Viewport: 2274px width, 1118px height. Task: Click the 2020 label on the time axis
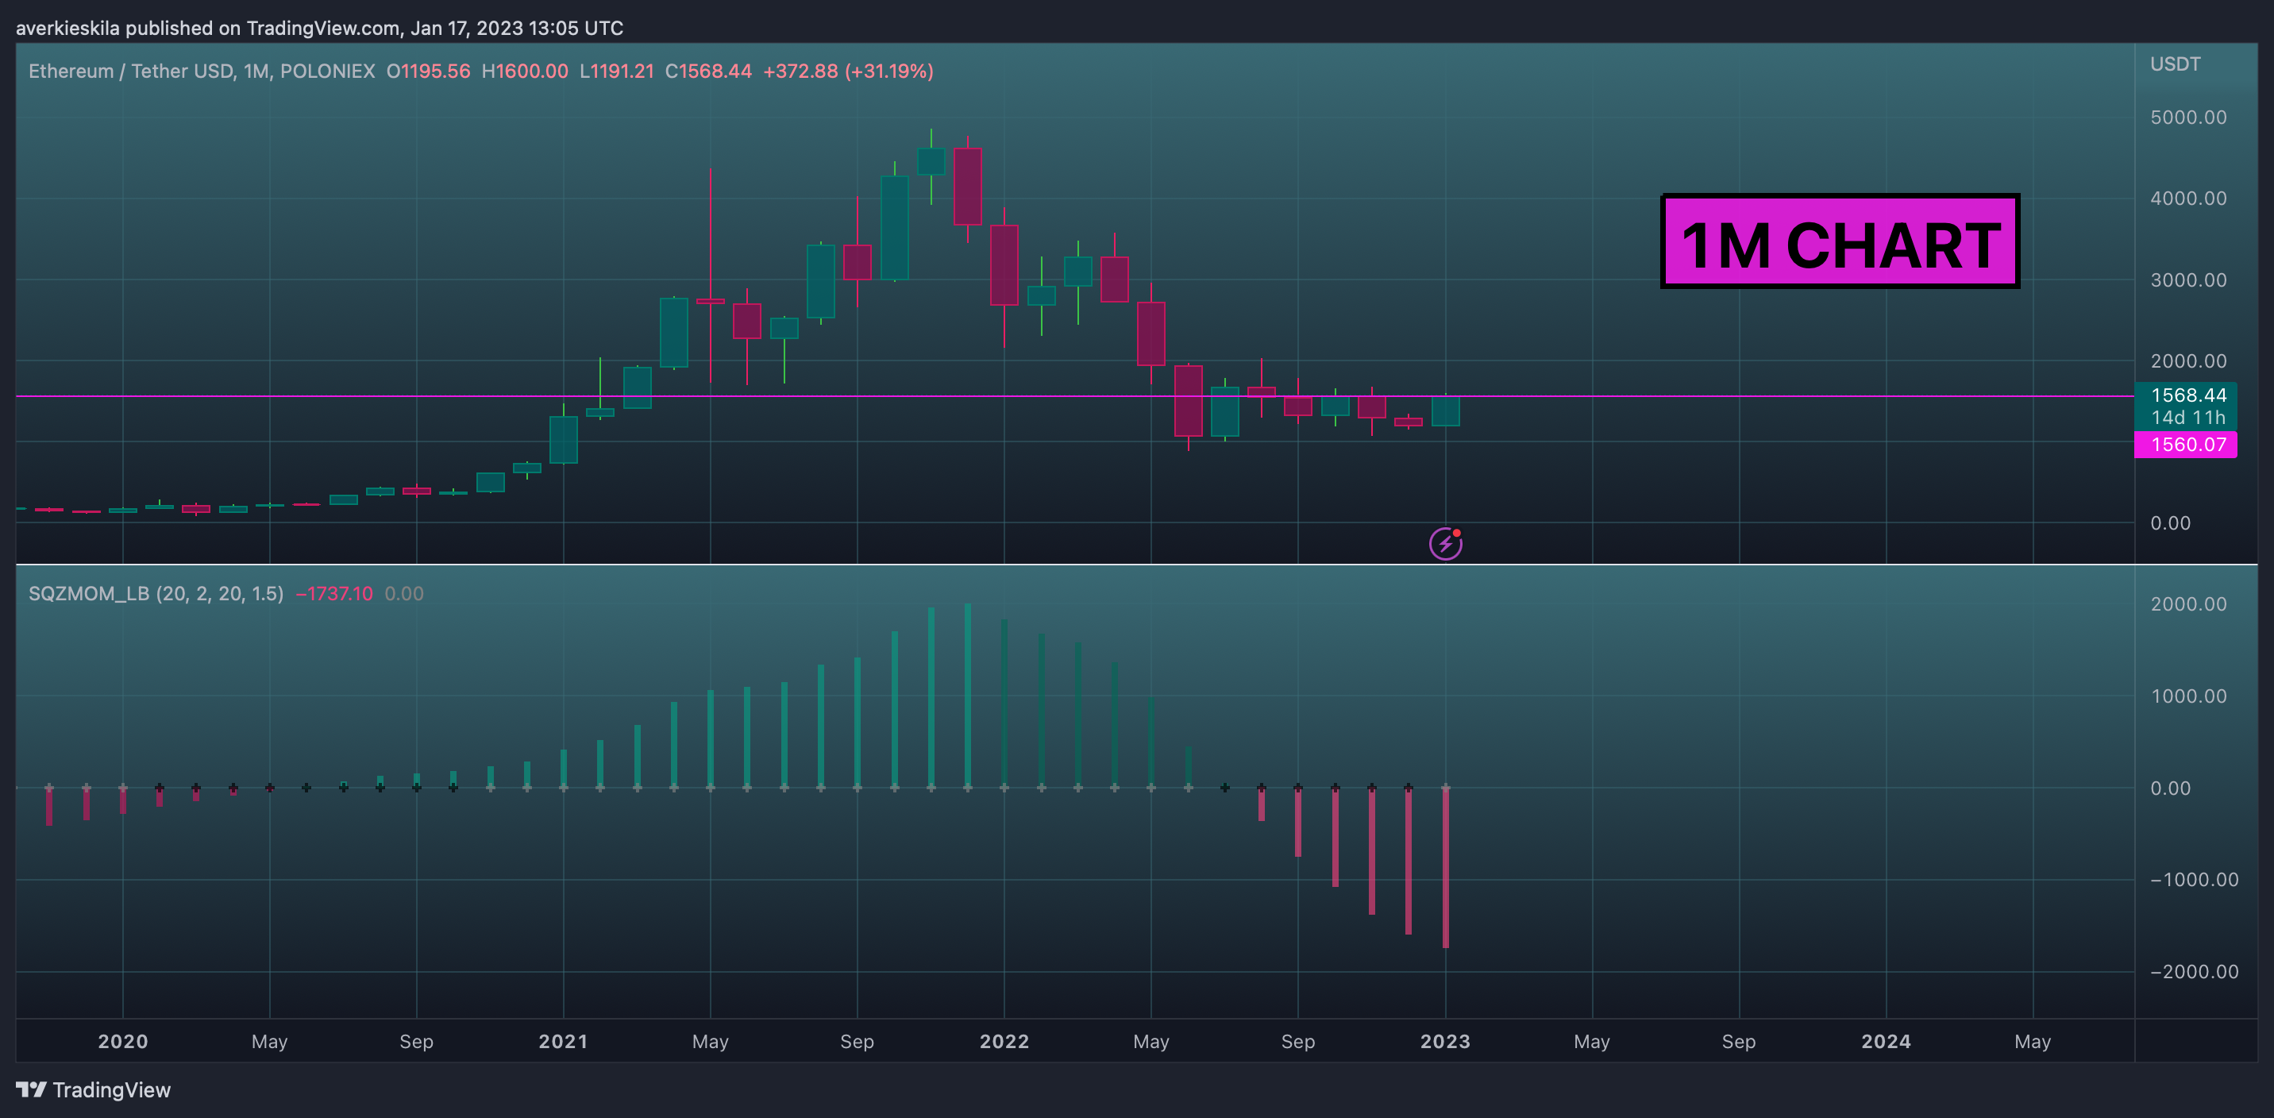pos(123,1041)
